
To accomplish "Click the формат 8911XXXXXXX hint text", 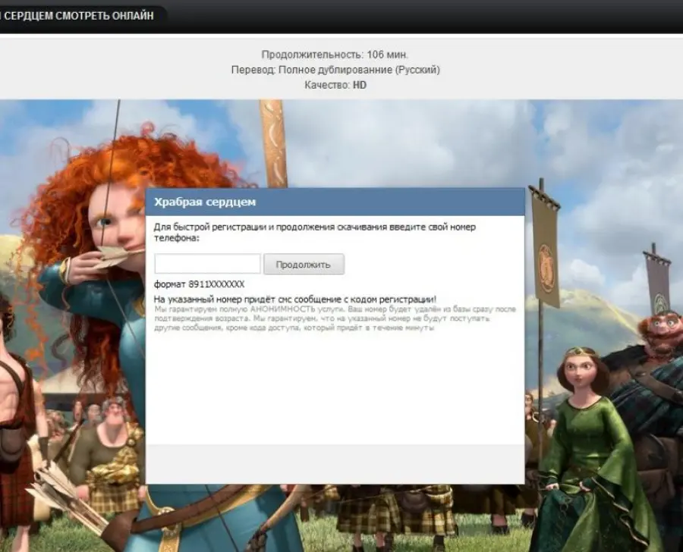I will (x=199, y=284).
